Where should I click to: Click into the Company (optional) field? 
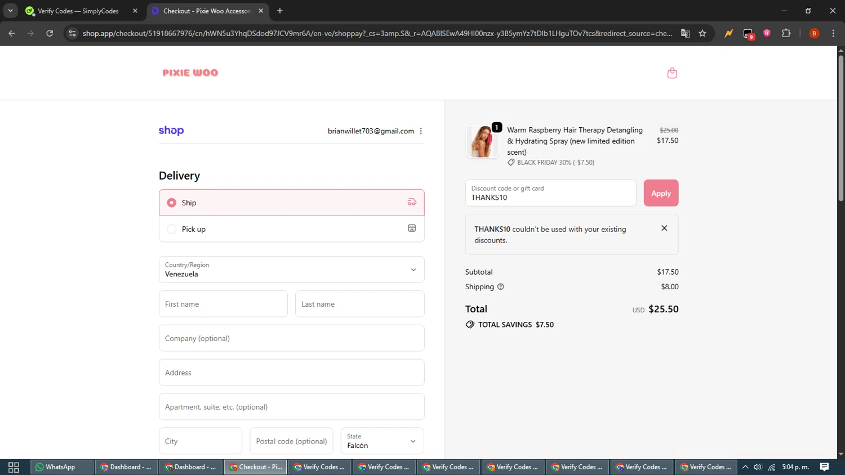pos(292,338)
